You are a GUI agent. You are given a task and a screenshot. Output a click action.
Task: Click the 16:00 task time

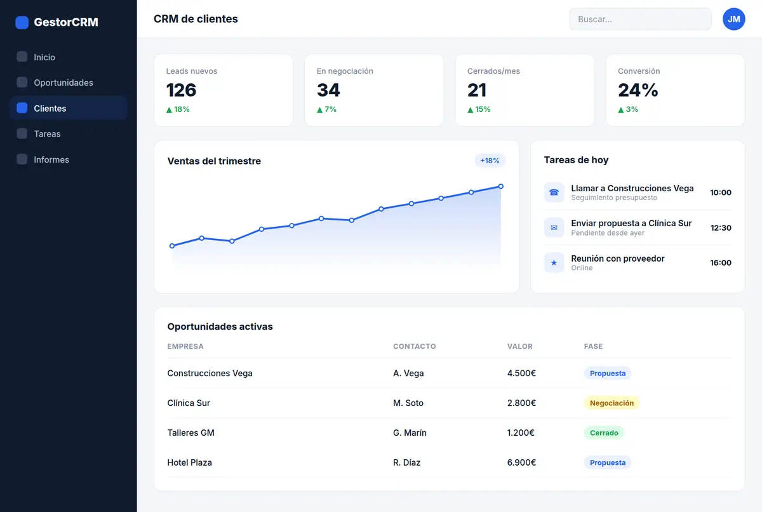721,262
